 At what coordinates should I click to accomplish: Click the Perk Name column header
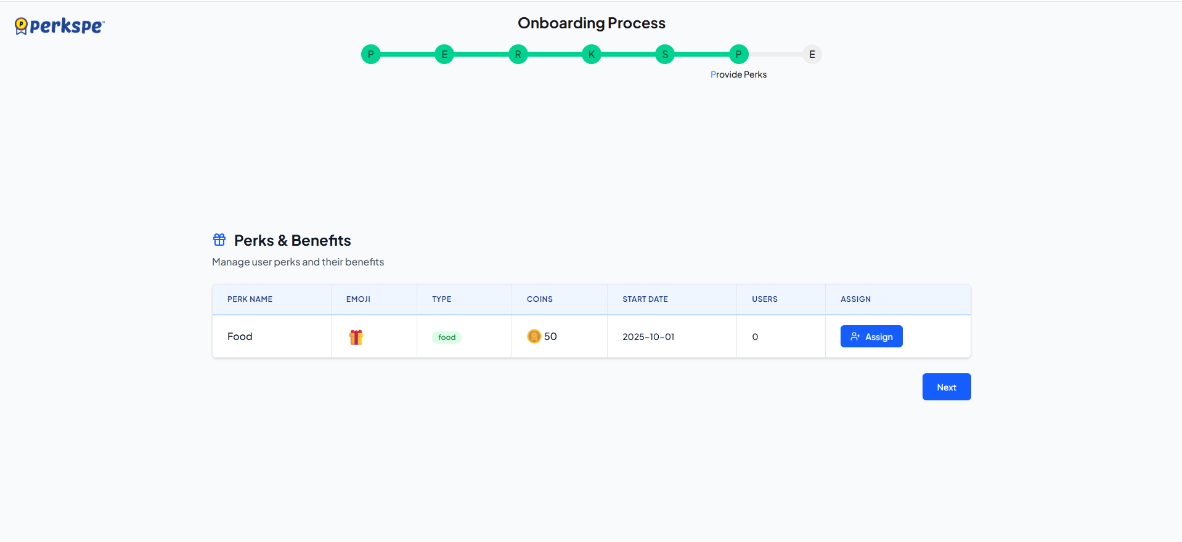[x=250, y=299]
